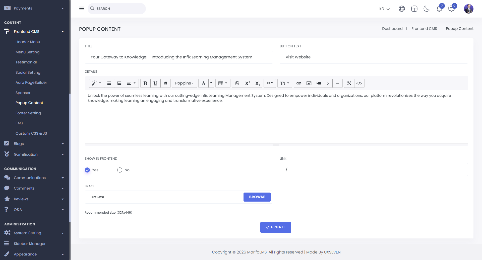Open the EN language selector
This screenshot has height=260, width=482.
click(384, 9)
